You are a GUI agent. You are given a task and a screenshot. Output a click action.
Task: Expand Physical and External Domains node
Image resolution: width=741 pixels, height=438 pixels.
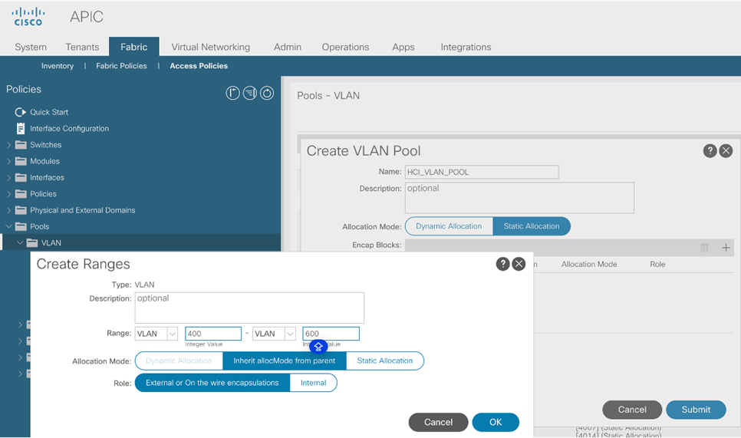click(x=8, y=210)
